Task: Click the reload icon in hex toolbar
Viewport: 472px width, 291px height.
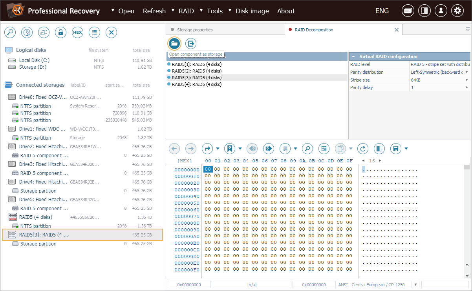Action: click(x=363, y=149)
